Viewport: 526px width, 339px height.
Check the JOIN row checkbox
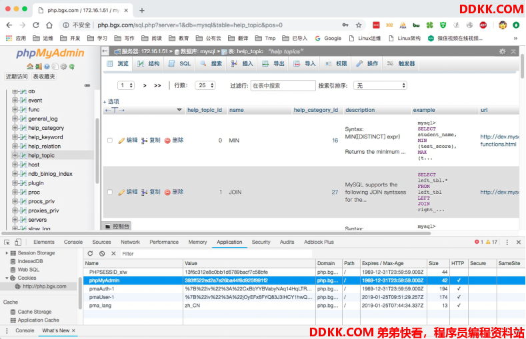point(110,192)
